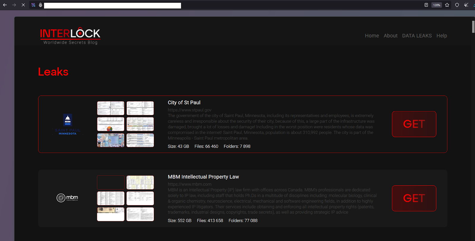Open the empty dark MBM thumbnail
The width and height of the screenshot is (475, 241).
click(111, 182)
